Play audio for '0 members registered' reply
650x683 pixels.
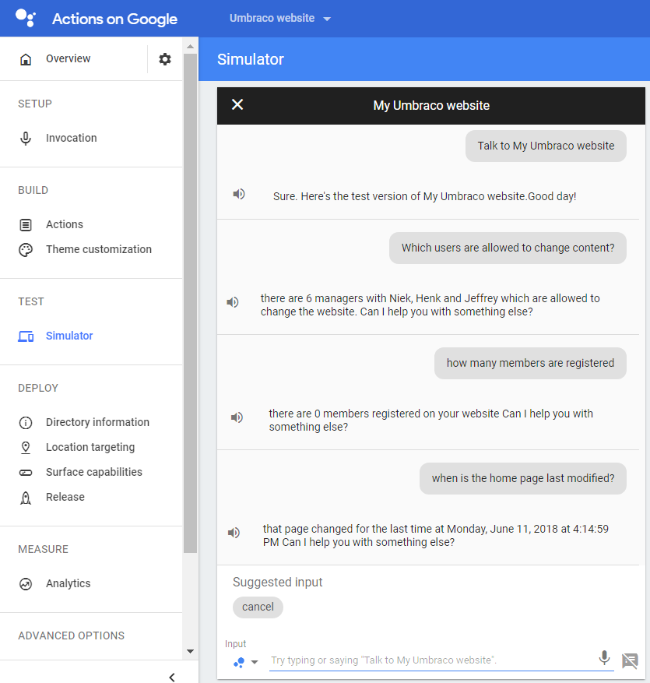(x=237, y=417)
